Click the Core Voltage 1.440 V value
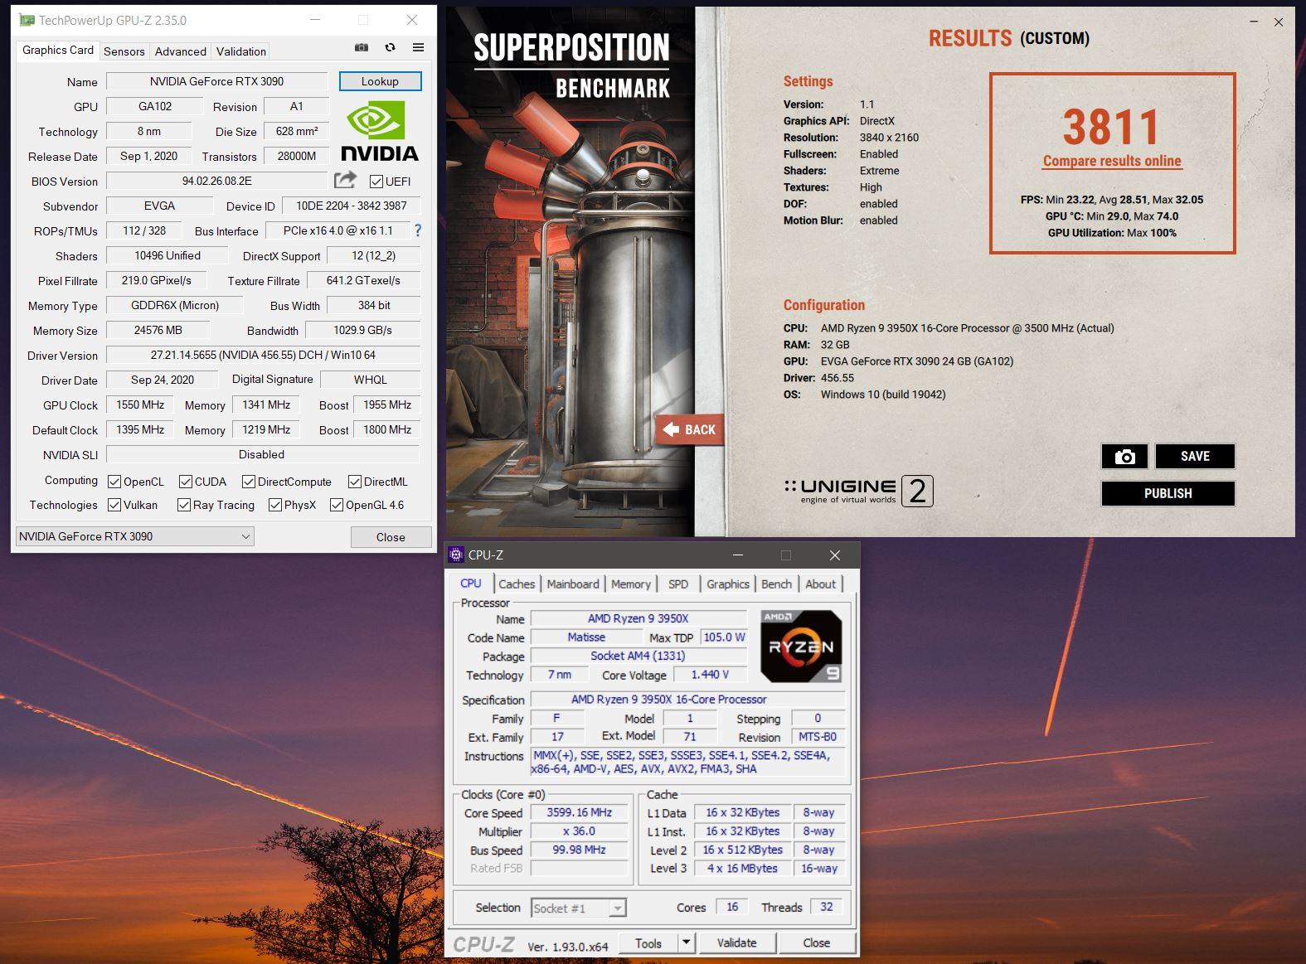1306x964 pixels. coord(710,675)
